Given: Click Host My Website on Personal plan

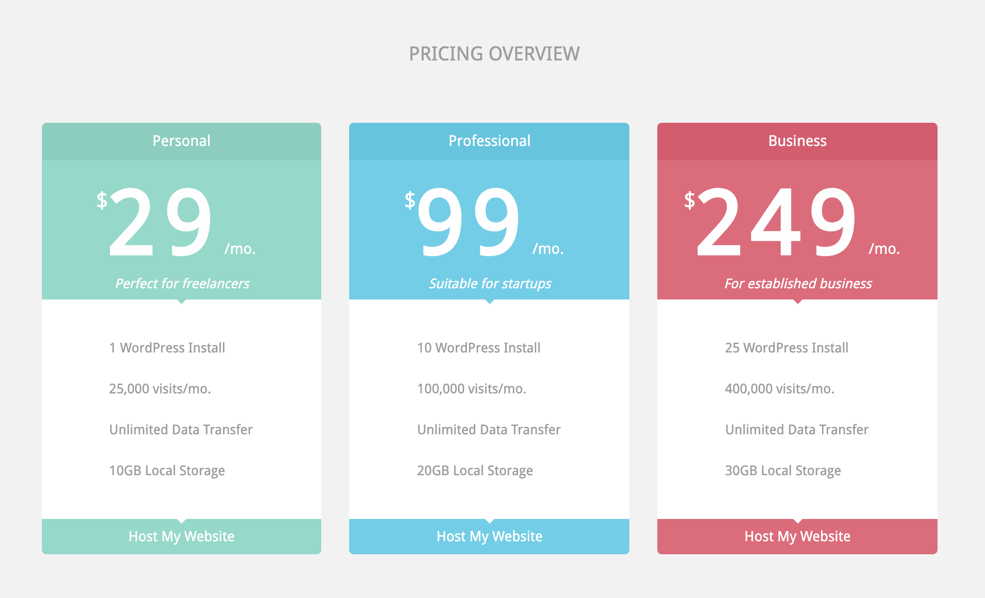Looking at the screenshot, I should (182, 536).
